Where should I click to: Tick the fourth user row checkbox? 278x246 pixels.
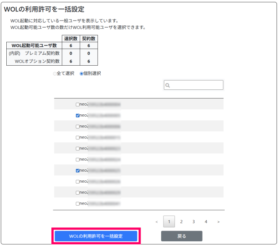[77, 138]
